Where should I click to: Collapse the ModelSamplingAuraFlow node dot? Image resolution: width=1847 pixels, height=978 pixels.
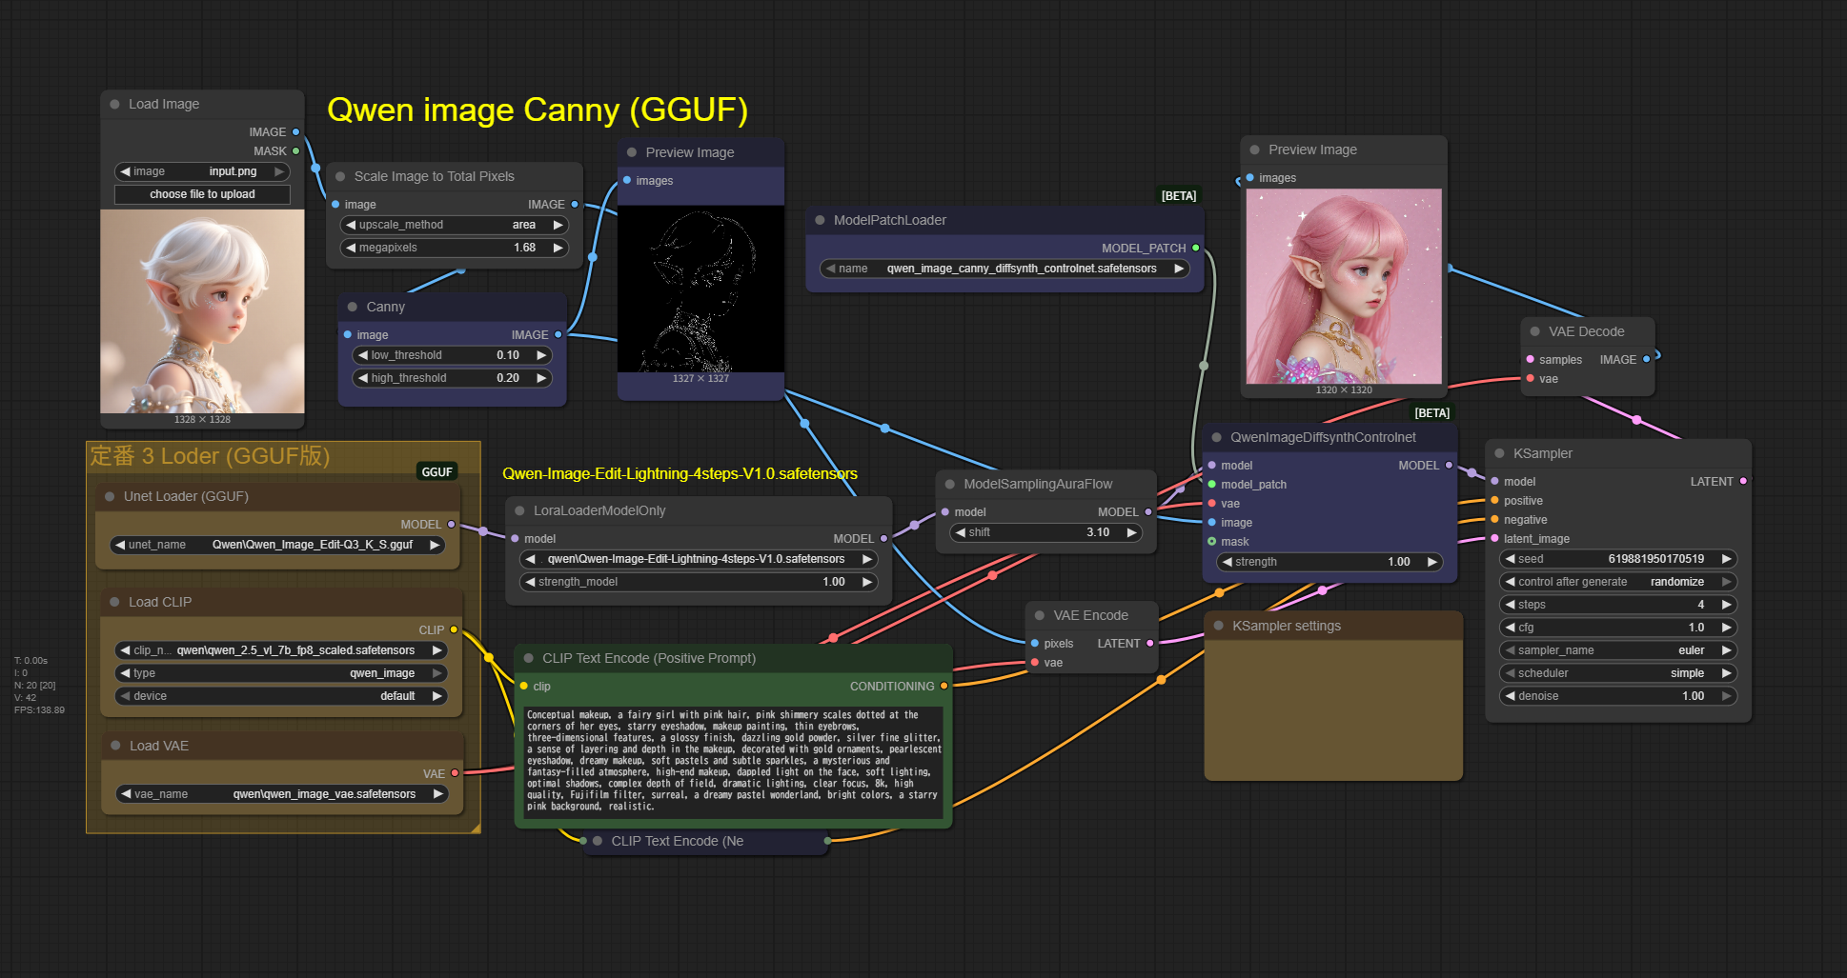coord(949,484)
